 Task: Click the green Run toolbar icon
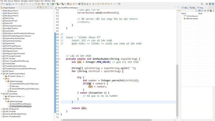(x=53, y=4)
